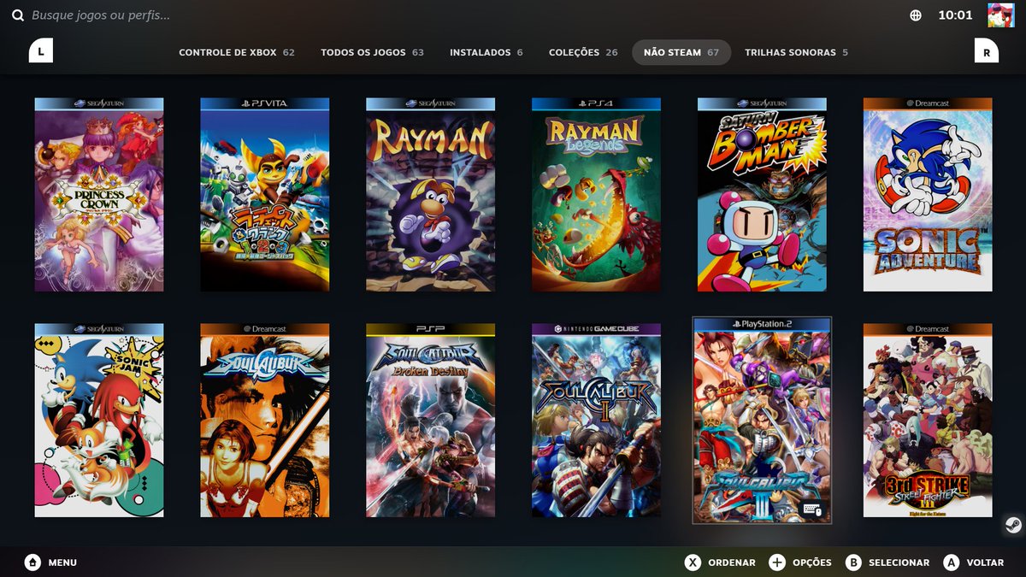Viewport: 1026px width, 577px height.
Task: Select the Não Steam tab
Action: point(681,52)
